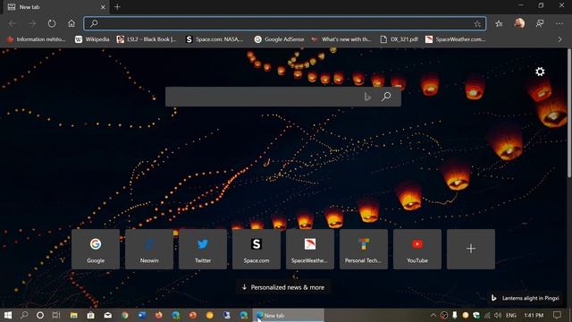Open the SpaceWeather quick link tile

click(310, 249)
